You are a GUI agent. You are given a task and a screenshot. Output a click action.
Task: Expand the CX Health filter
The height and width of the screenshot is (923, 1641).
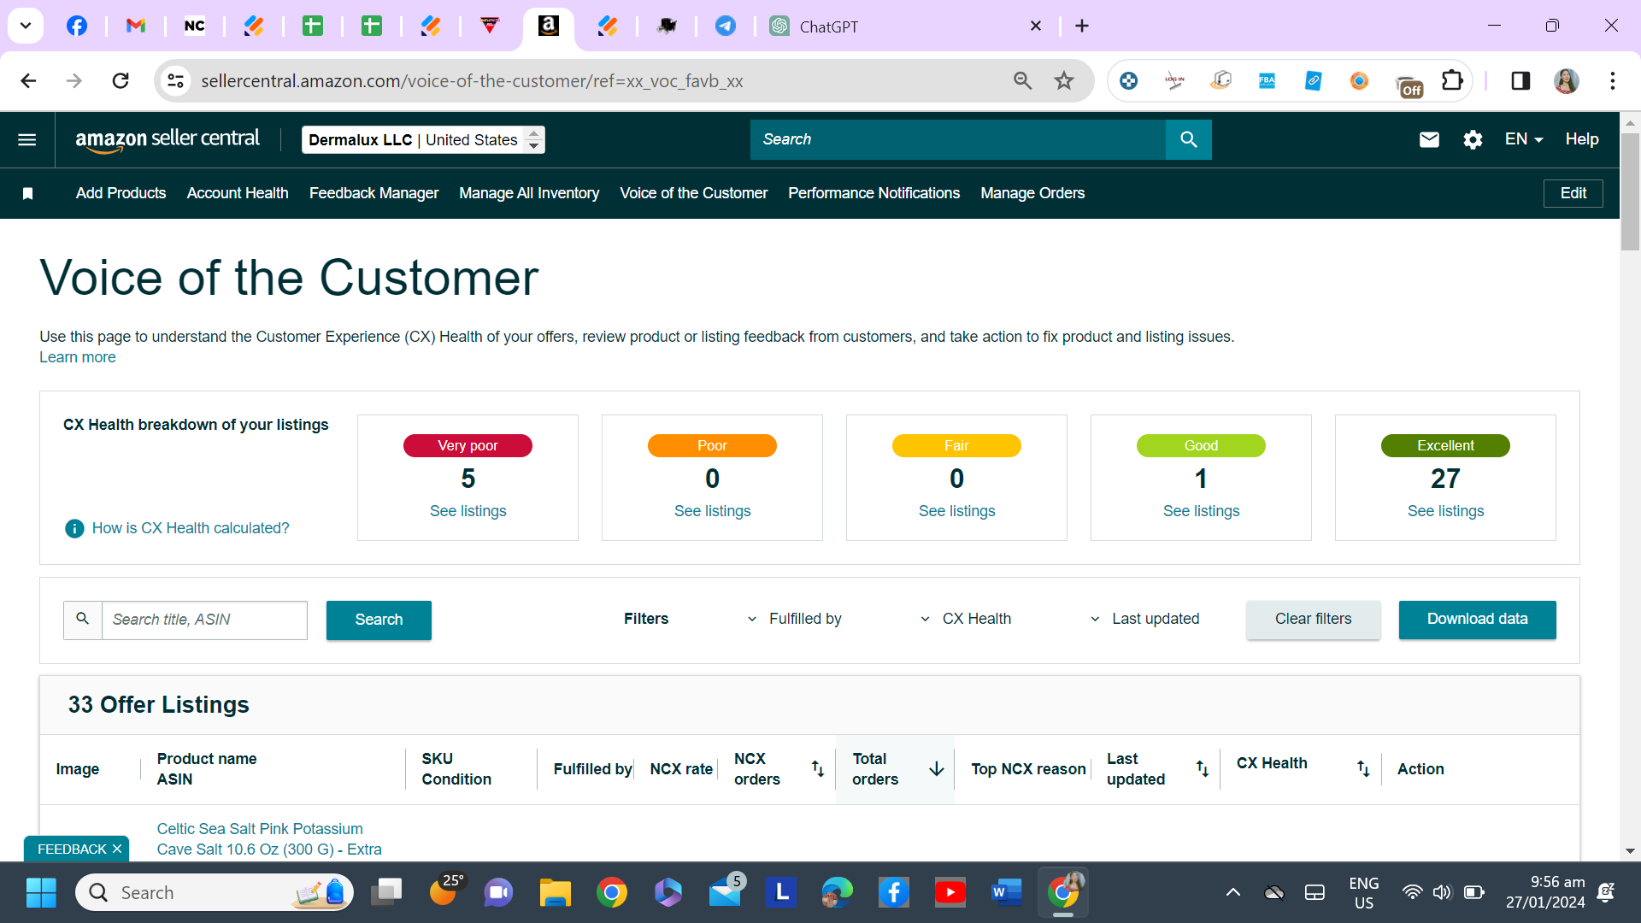pyautogui.click(x=966, y=619)
